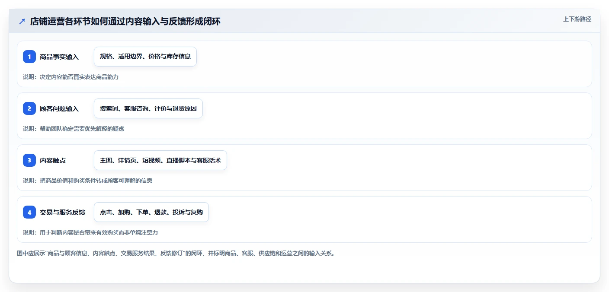Image resolution: width=609 pixels, height=292 pixels.
Task: Click the chip 点击、加购、下单、退款、投诉与复购
Action: pyautogui.click(x=151, y=212)
